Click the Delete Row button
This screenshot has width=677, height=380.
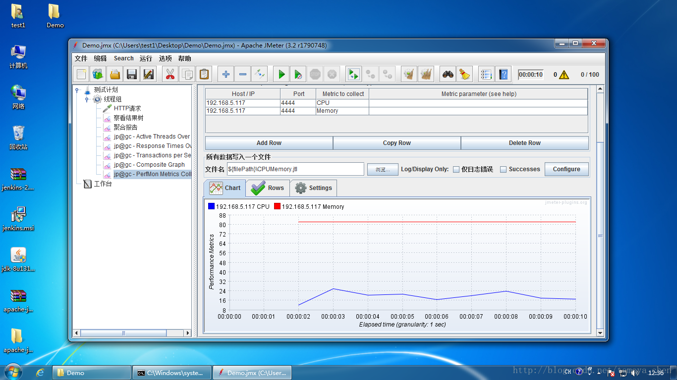(x=525, y=143)
